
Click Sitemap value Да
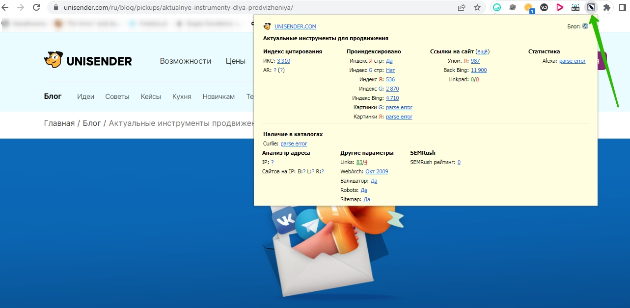click(x=367, y=199)
